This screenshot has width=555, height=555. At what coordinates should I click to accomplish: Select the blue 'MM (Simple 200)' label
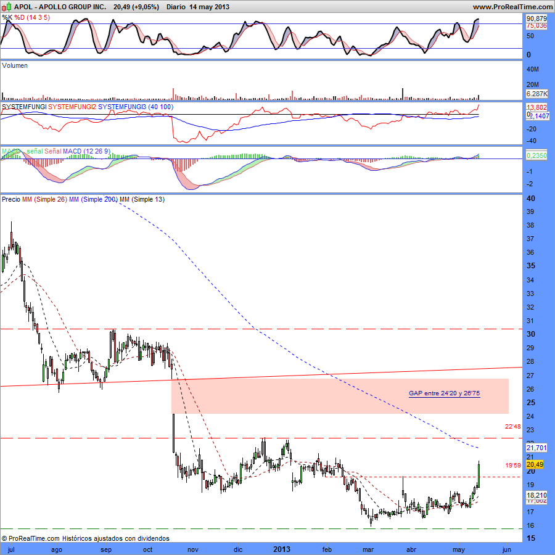[94, 199]
